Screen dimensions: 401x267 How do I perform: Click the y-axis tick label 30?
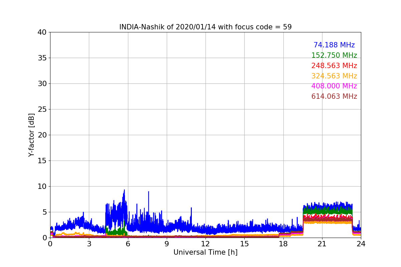(x=42, y=84)
